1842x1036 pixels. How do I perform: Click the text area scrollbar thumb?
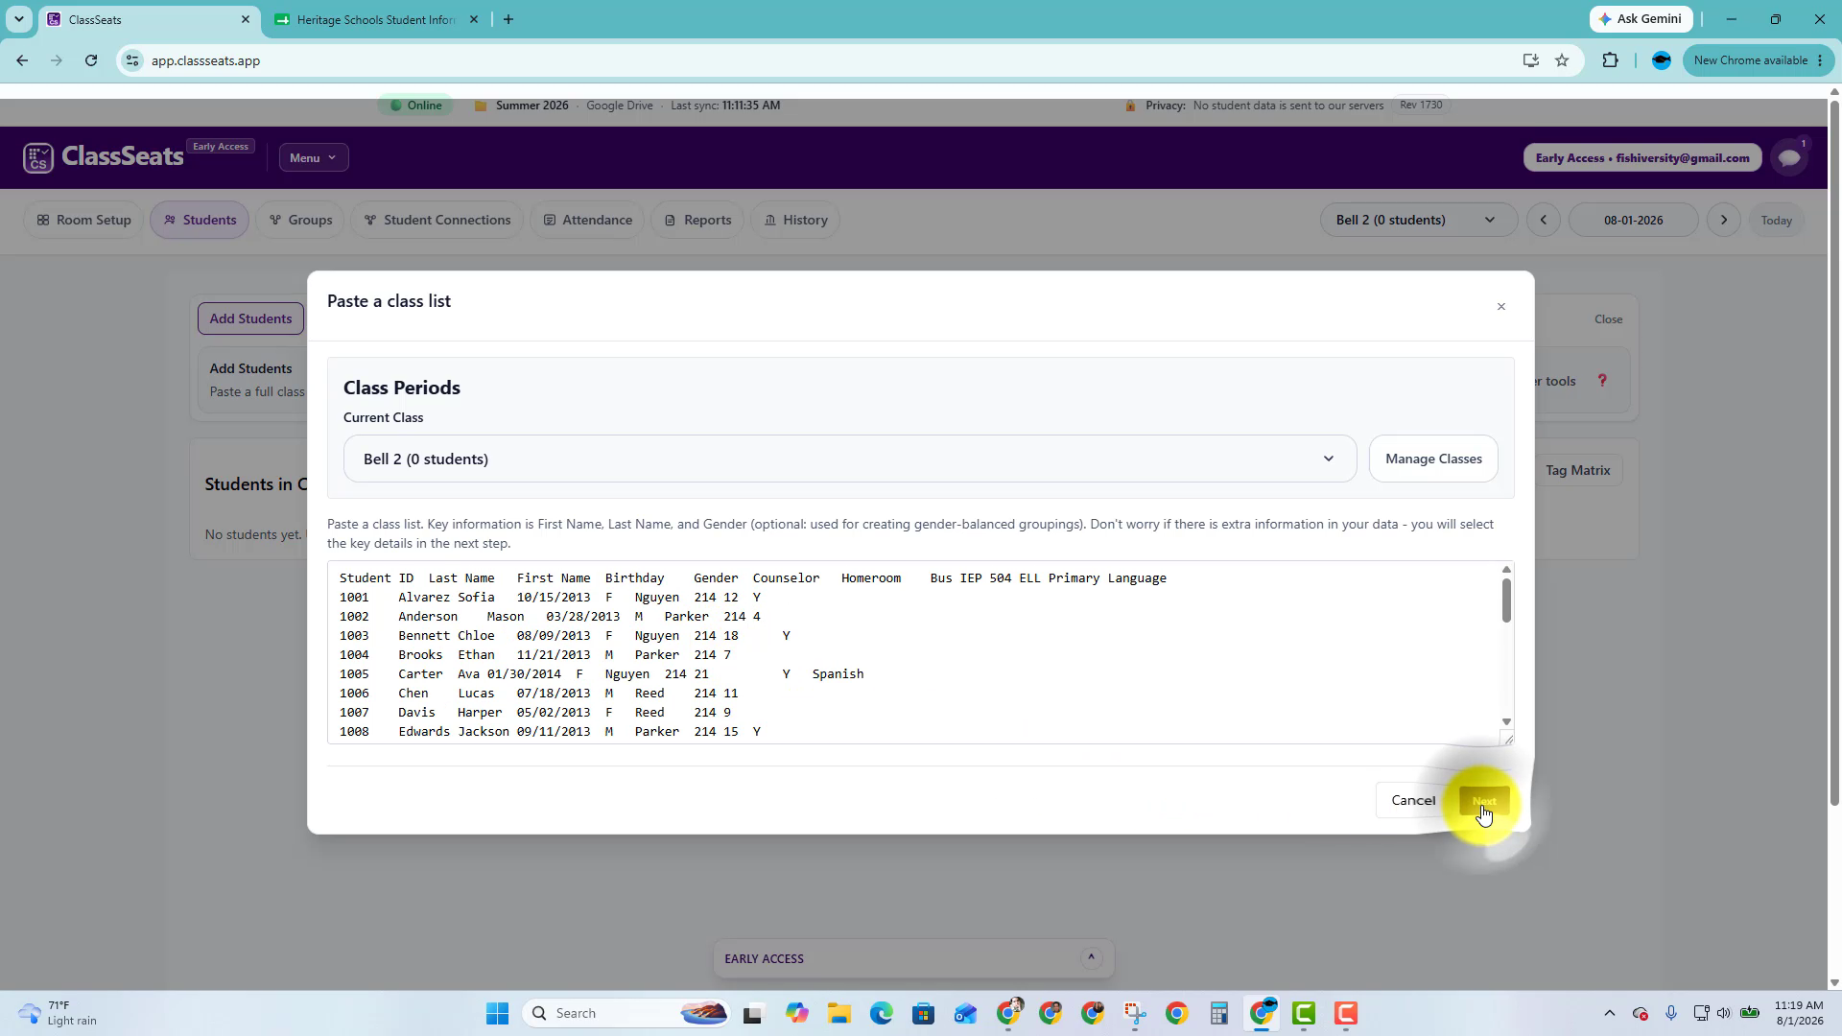tap(1506, 600)
